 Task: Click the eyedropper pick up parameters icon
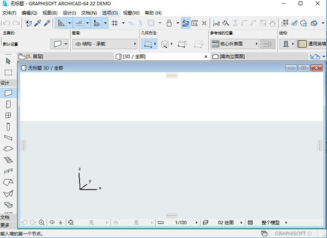tap(38, 23)
